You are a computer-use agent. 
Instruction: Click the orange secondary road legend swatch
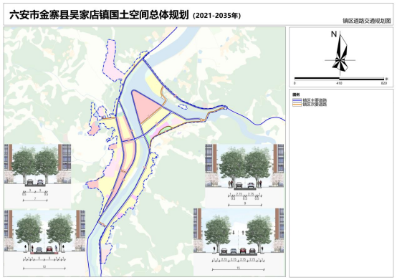(x=297, y=104)
